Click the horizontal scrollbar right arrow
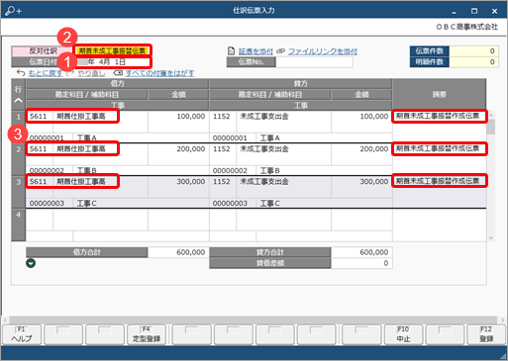The height and width of the screenshot is (361, 508). 502,319
